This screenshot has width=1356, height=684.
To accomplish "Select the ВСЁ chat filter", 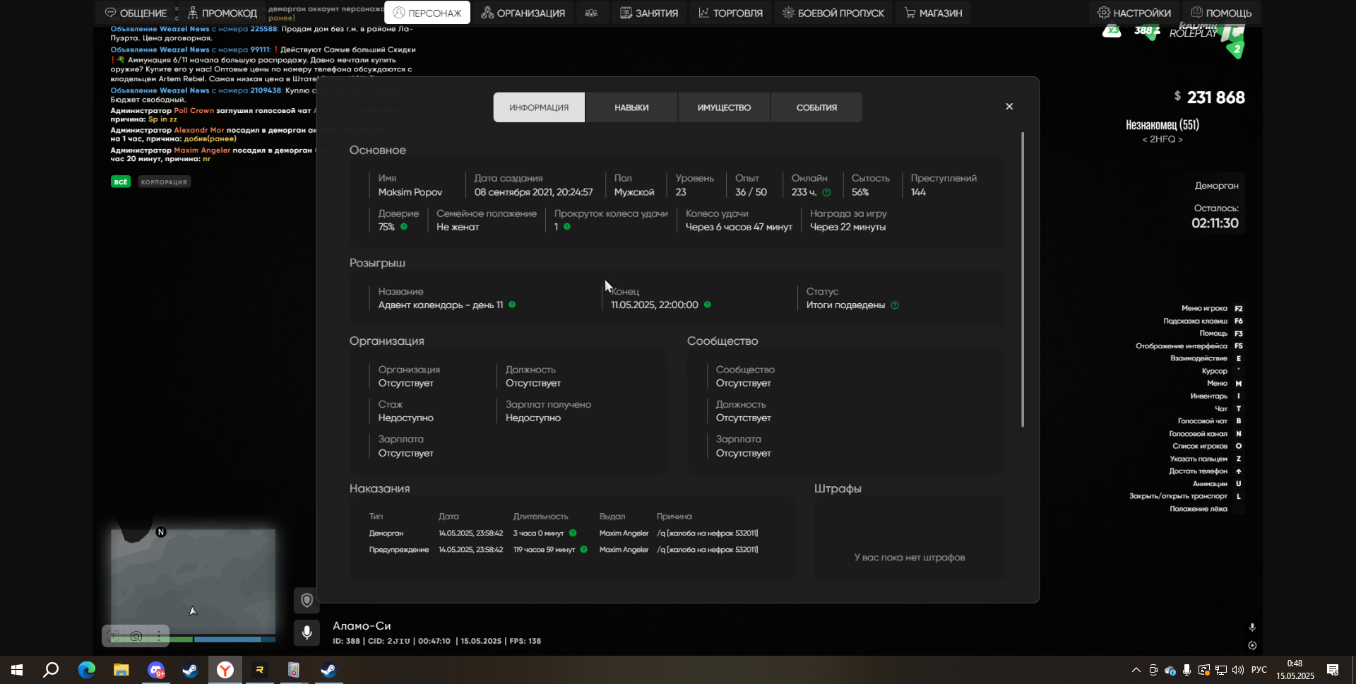I will click(121, 182).
